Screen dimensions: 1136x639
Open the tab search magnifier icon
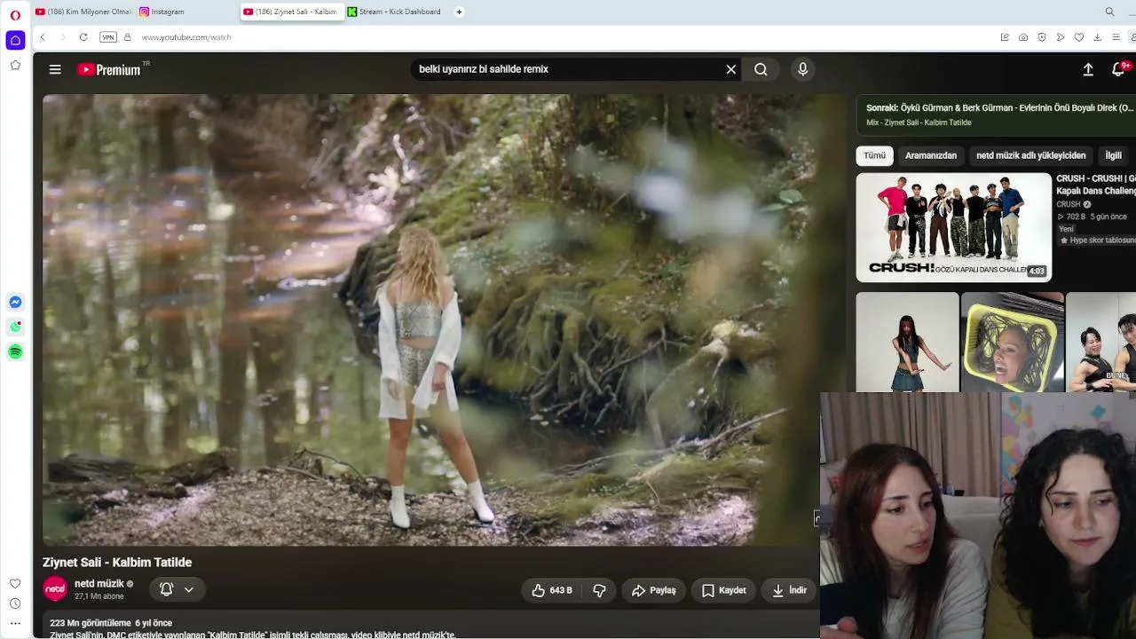(1109, 12)
